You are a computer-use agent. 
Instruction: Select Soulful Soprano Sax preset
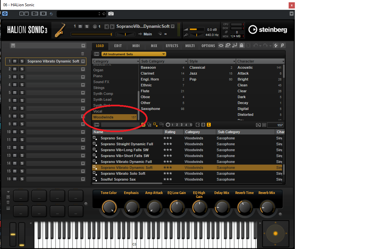coord(188,179)
